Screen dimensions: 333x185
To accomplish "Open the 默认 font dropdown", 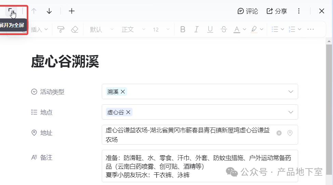I will 101,29.
